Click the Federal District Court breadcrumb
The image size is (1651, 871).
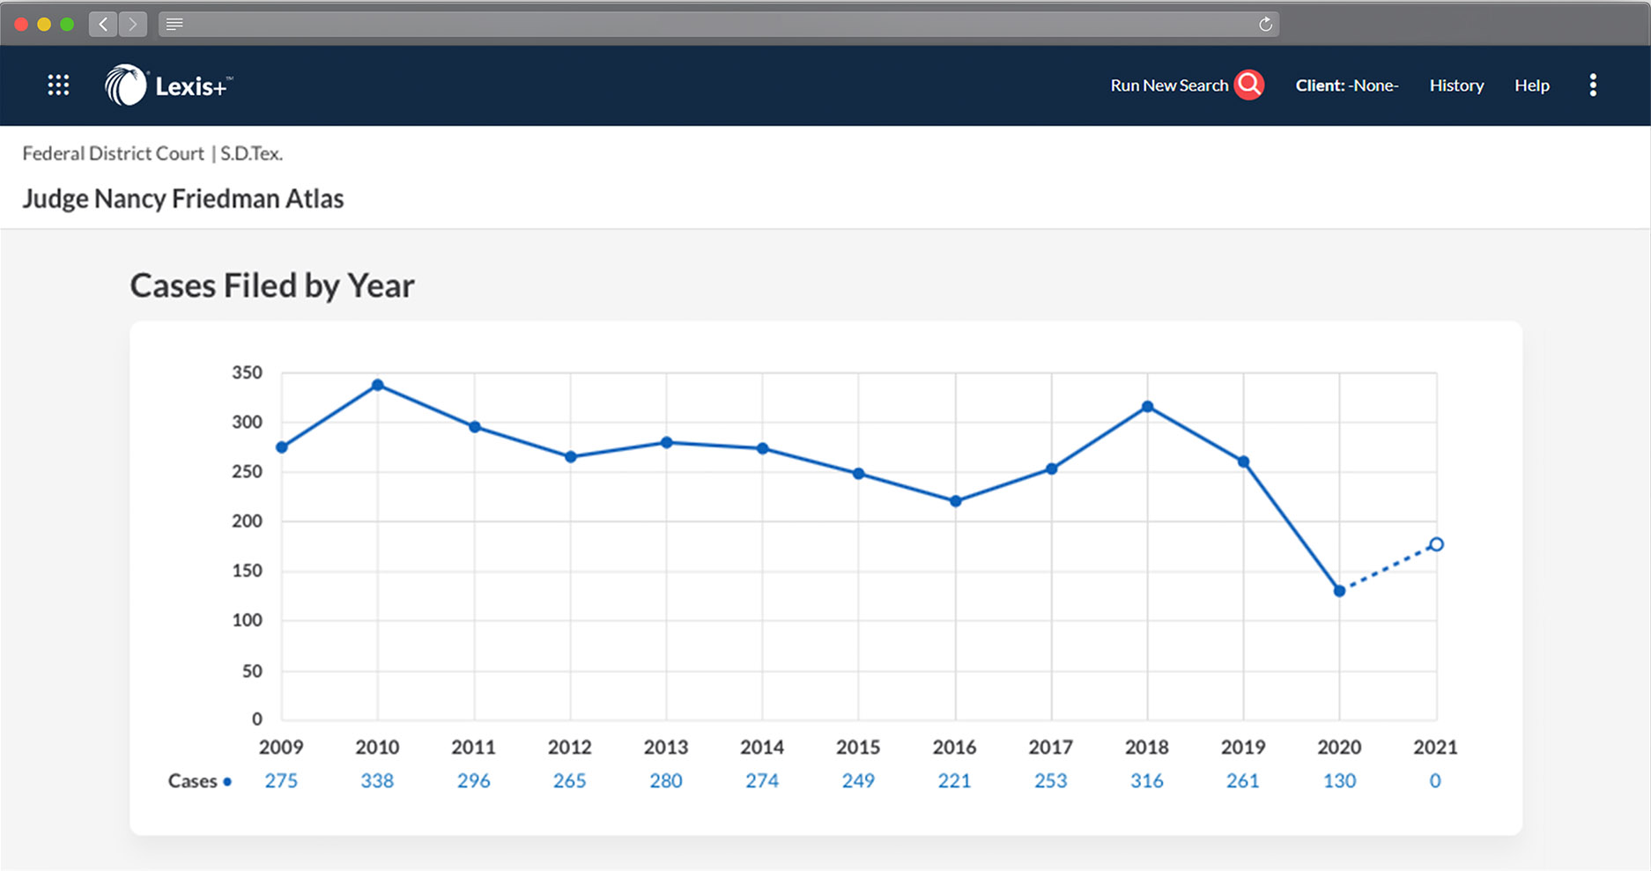click(113, 153)
